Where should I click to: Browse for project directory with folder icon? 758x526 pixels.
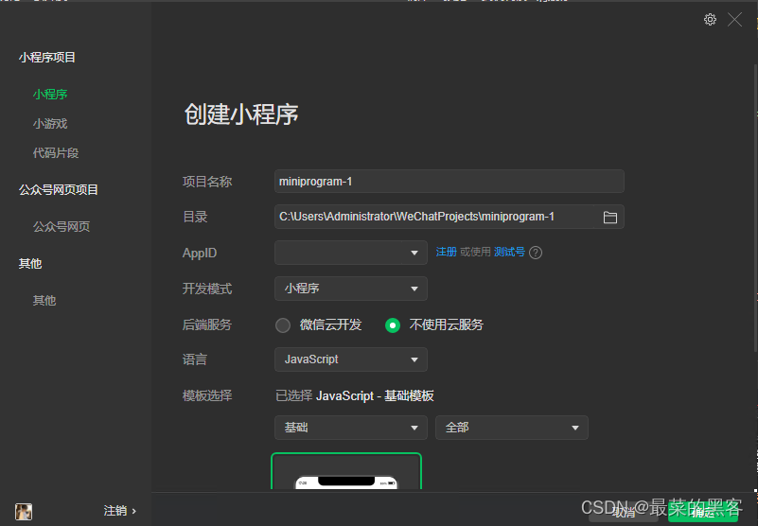[x=610, y=217]
